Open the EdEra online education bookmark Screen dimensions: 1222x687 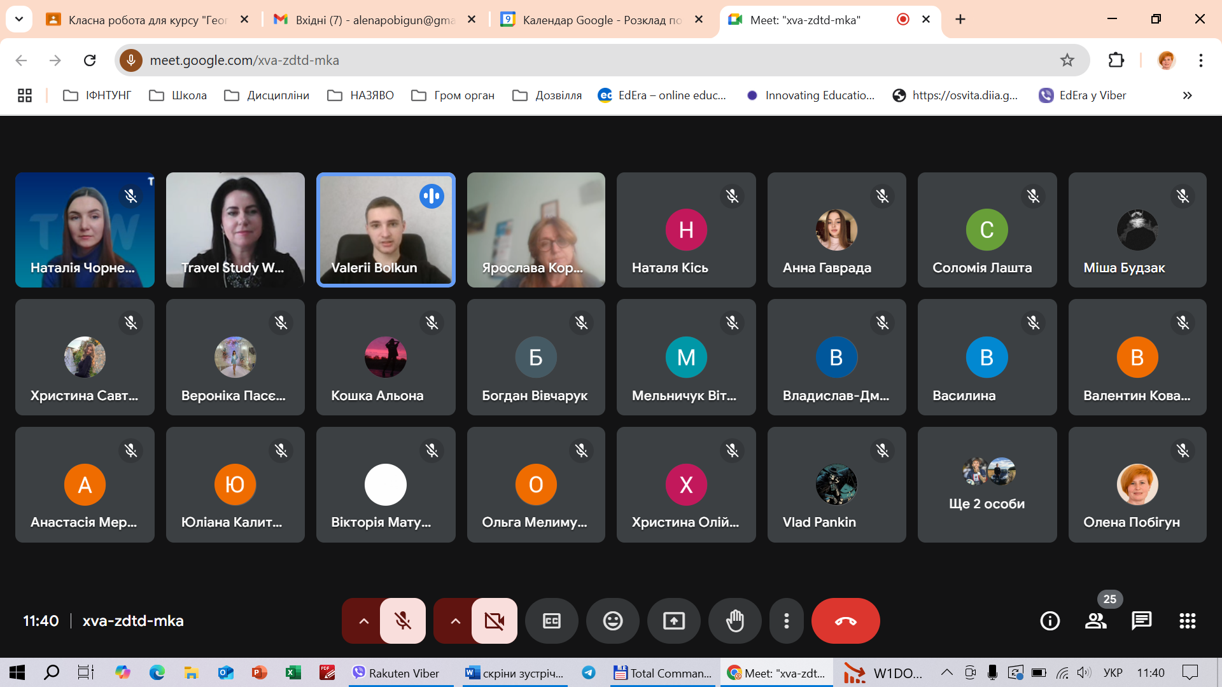coord(663,95)
